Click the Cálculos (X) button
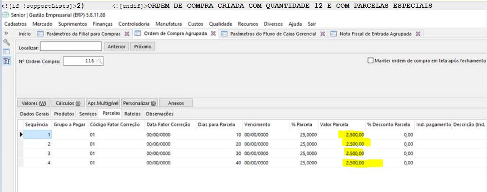This screenshot has height=192, width=487. tap(68, 103)
